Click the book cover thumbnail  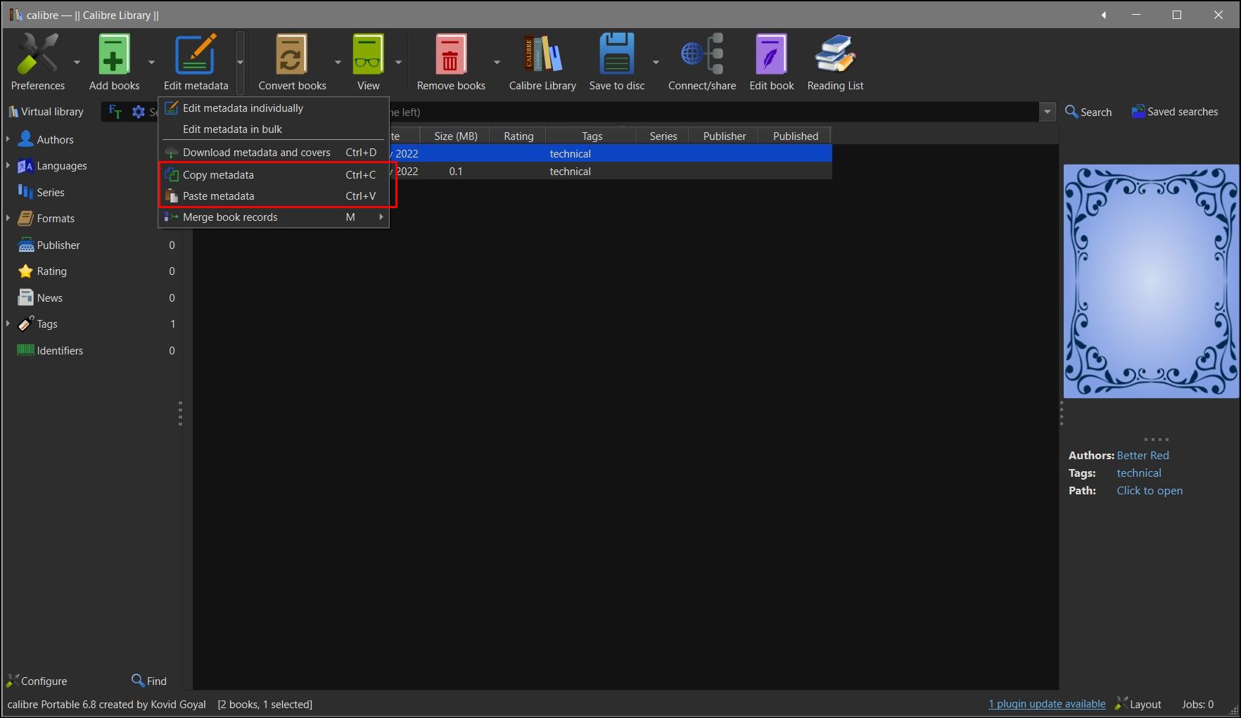coord(1151,281)
